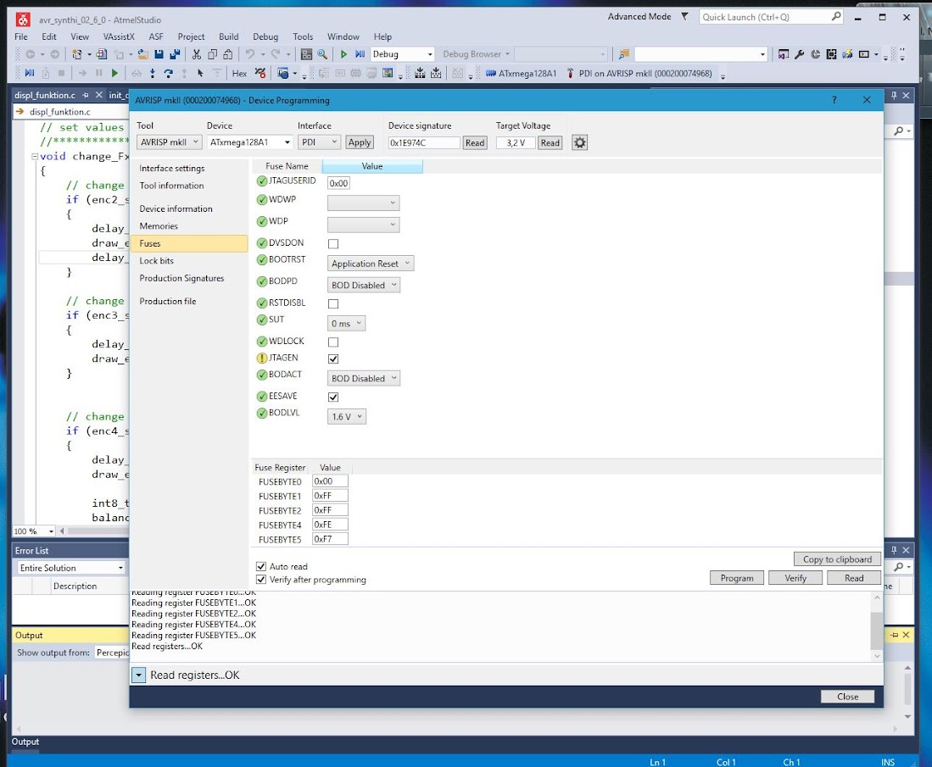Image resolution: width=932 pixels, height=767 pixels.
Task: Uncheck the EESAVE fuse checkbox
Action: 333,397
